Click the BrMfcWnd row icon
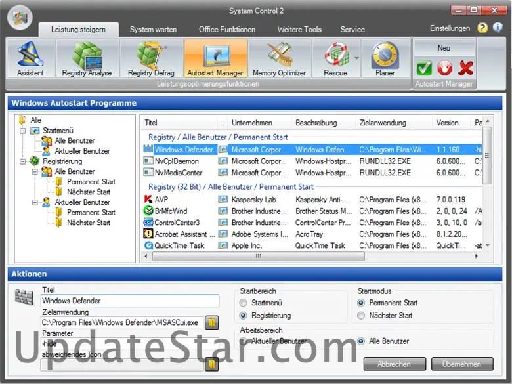This screenshot has height=384, width=512. [148, 211]
